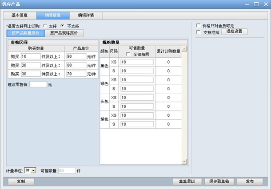Viewport: 271px width, 189px height.
Task: Click the 建议零售价 input field
Action: coord(38,84)
